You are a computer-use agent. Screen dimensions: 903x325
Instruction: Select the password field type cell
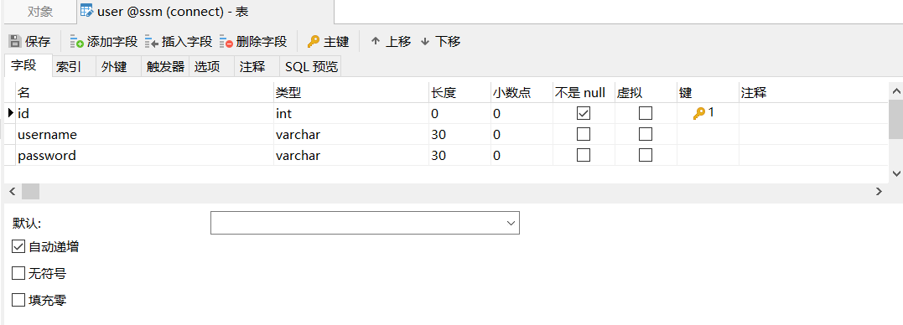pyautogui.click(x=351, y=155)
